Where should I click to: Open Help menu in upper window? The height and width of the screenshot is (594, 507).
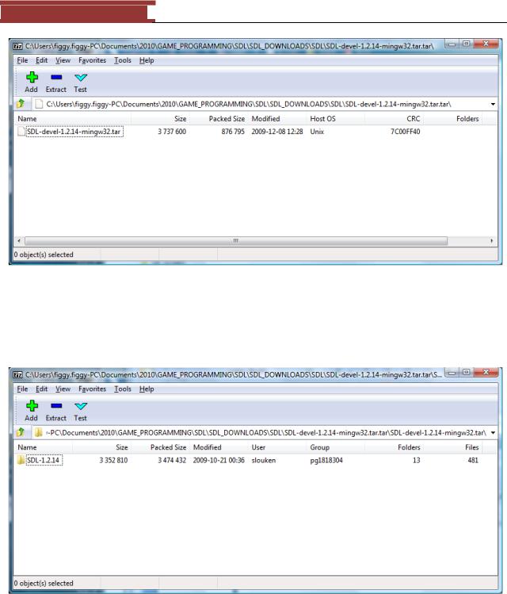[x=147, y=60]
